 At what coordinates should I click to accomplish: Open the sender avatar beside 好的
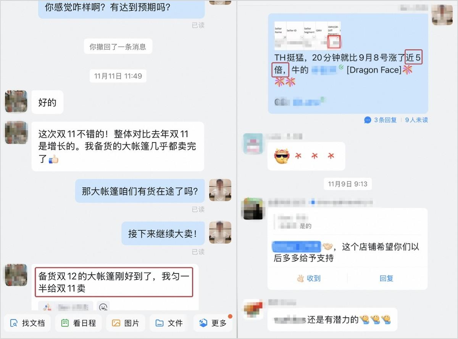click(16, 101)
